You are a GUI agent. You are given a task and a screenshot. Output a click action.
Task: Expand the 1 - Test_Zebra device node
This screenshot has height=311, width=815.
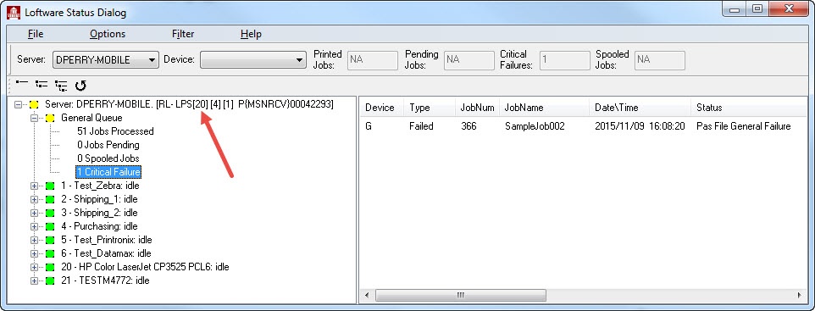click(34, 186)
